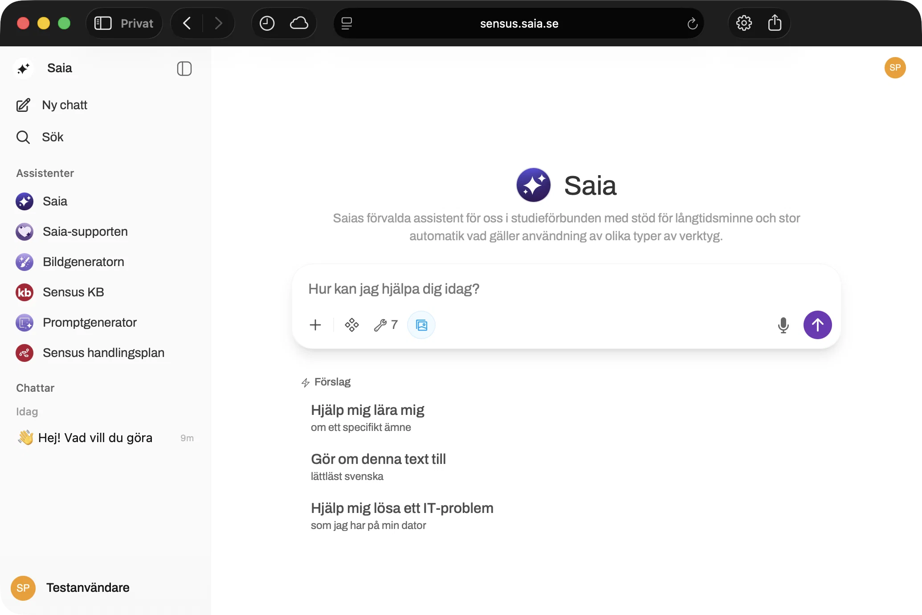This screenshot has width=922, height=615.
Task: Go forward using browser forward arrow
Action: (x=218, y=23)
